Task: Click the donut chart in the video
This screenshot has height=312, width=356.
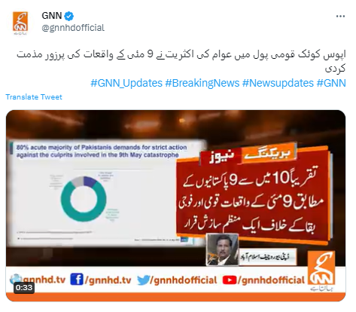Action: (83, 199)
